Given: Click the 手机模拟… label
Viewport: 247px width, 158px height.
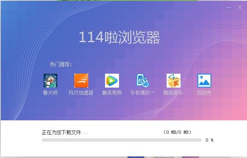Looking at the screenshot, I should [142, 93].
